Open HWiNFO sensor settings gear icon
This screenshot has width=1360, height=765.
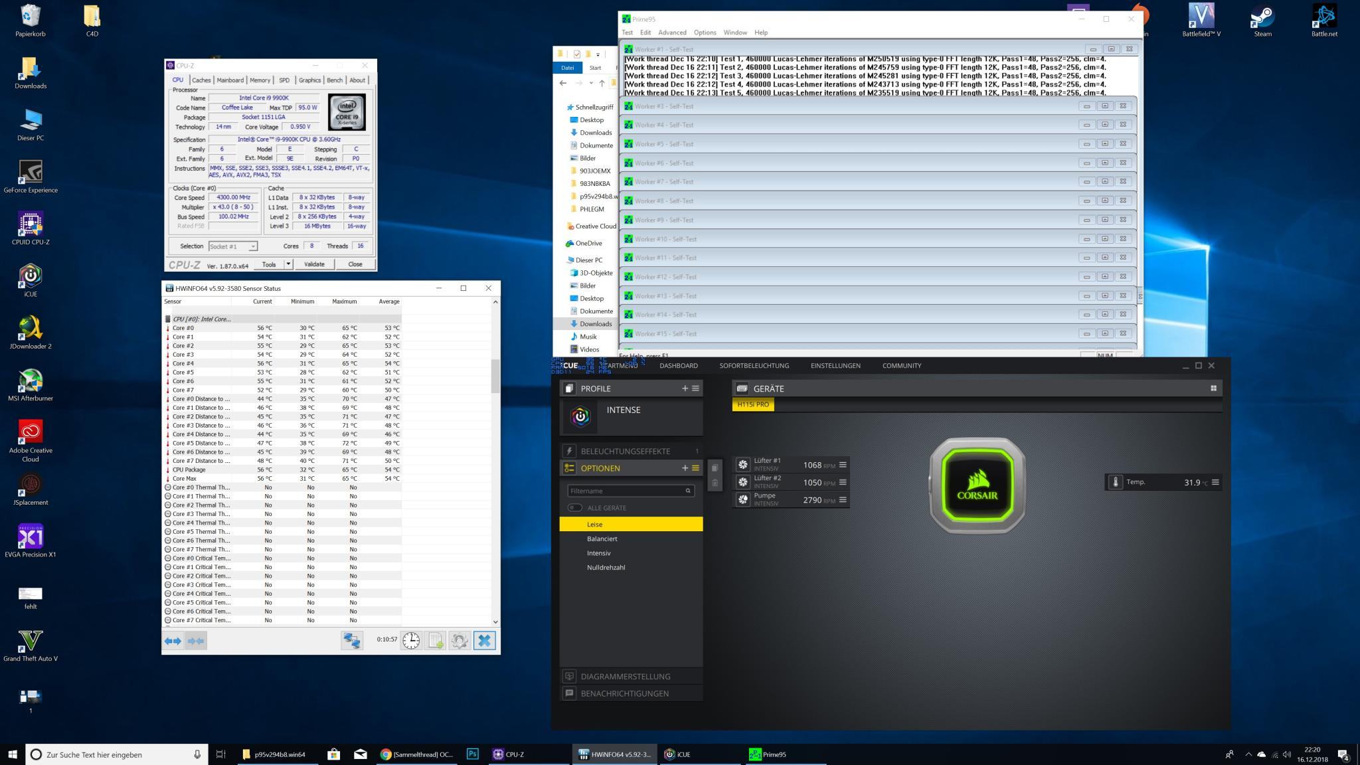coord(460,640)
